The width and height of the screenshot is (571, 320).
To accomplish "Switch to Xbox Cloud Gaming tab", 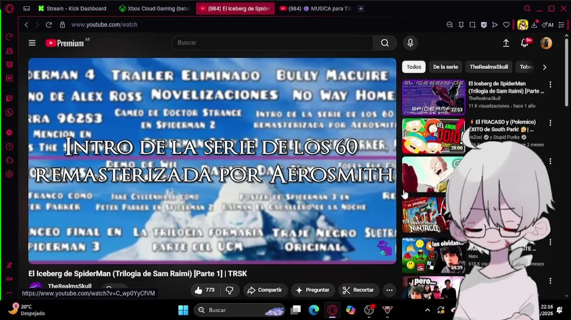I will click(x=154, y=8).
